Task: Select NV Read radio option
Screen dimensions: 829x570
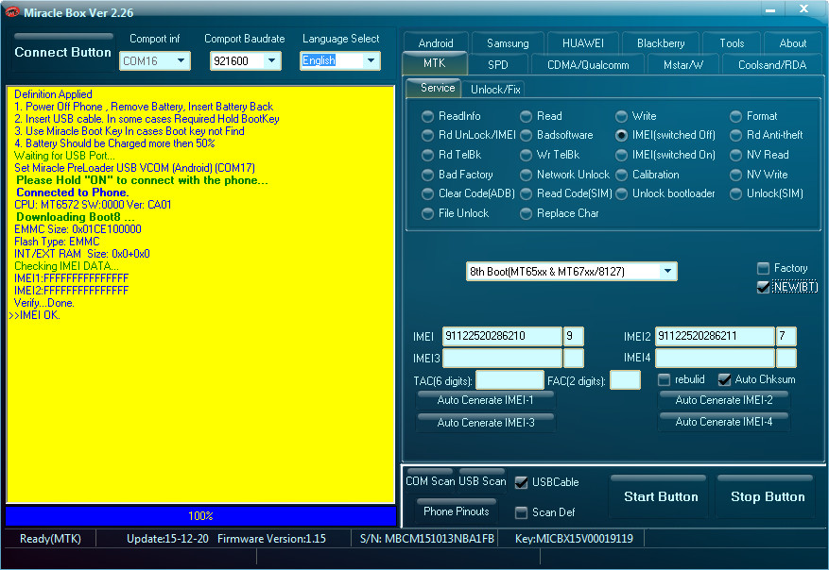Action: point(759,155)
